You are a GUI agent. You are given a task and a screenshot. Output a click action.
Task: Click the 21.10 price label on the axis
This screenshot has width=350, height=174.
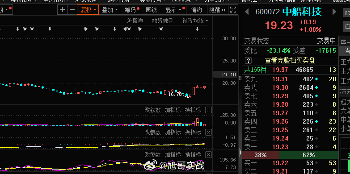225,75
